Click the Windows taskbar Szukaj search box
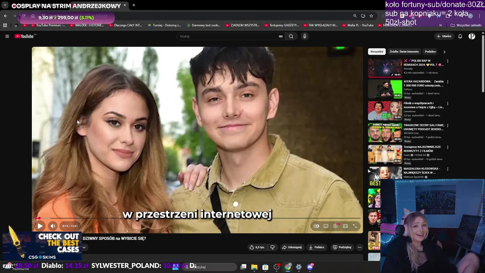This screenshot has width=485, height=273. [209, 267]
